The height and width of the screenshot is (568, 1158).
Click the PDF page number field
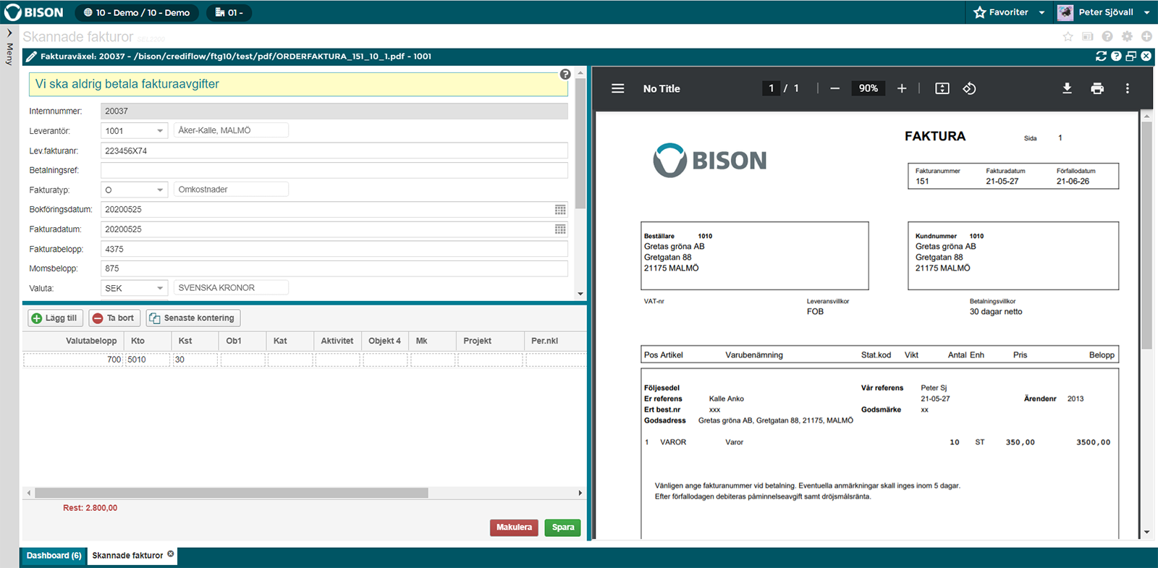click(772, 88)
